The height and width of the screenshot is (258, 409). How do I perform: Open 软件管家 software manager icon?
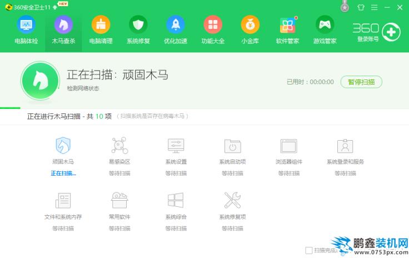pos(287,26)
